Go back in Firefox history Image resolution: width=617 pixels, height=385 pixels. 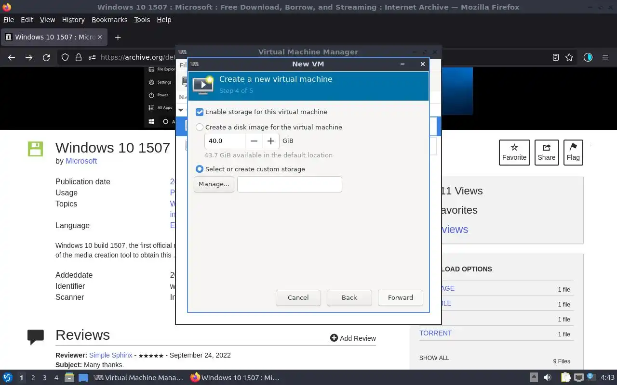click(x=12, y=57)
